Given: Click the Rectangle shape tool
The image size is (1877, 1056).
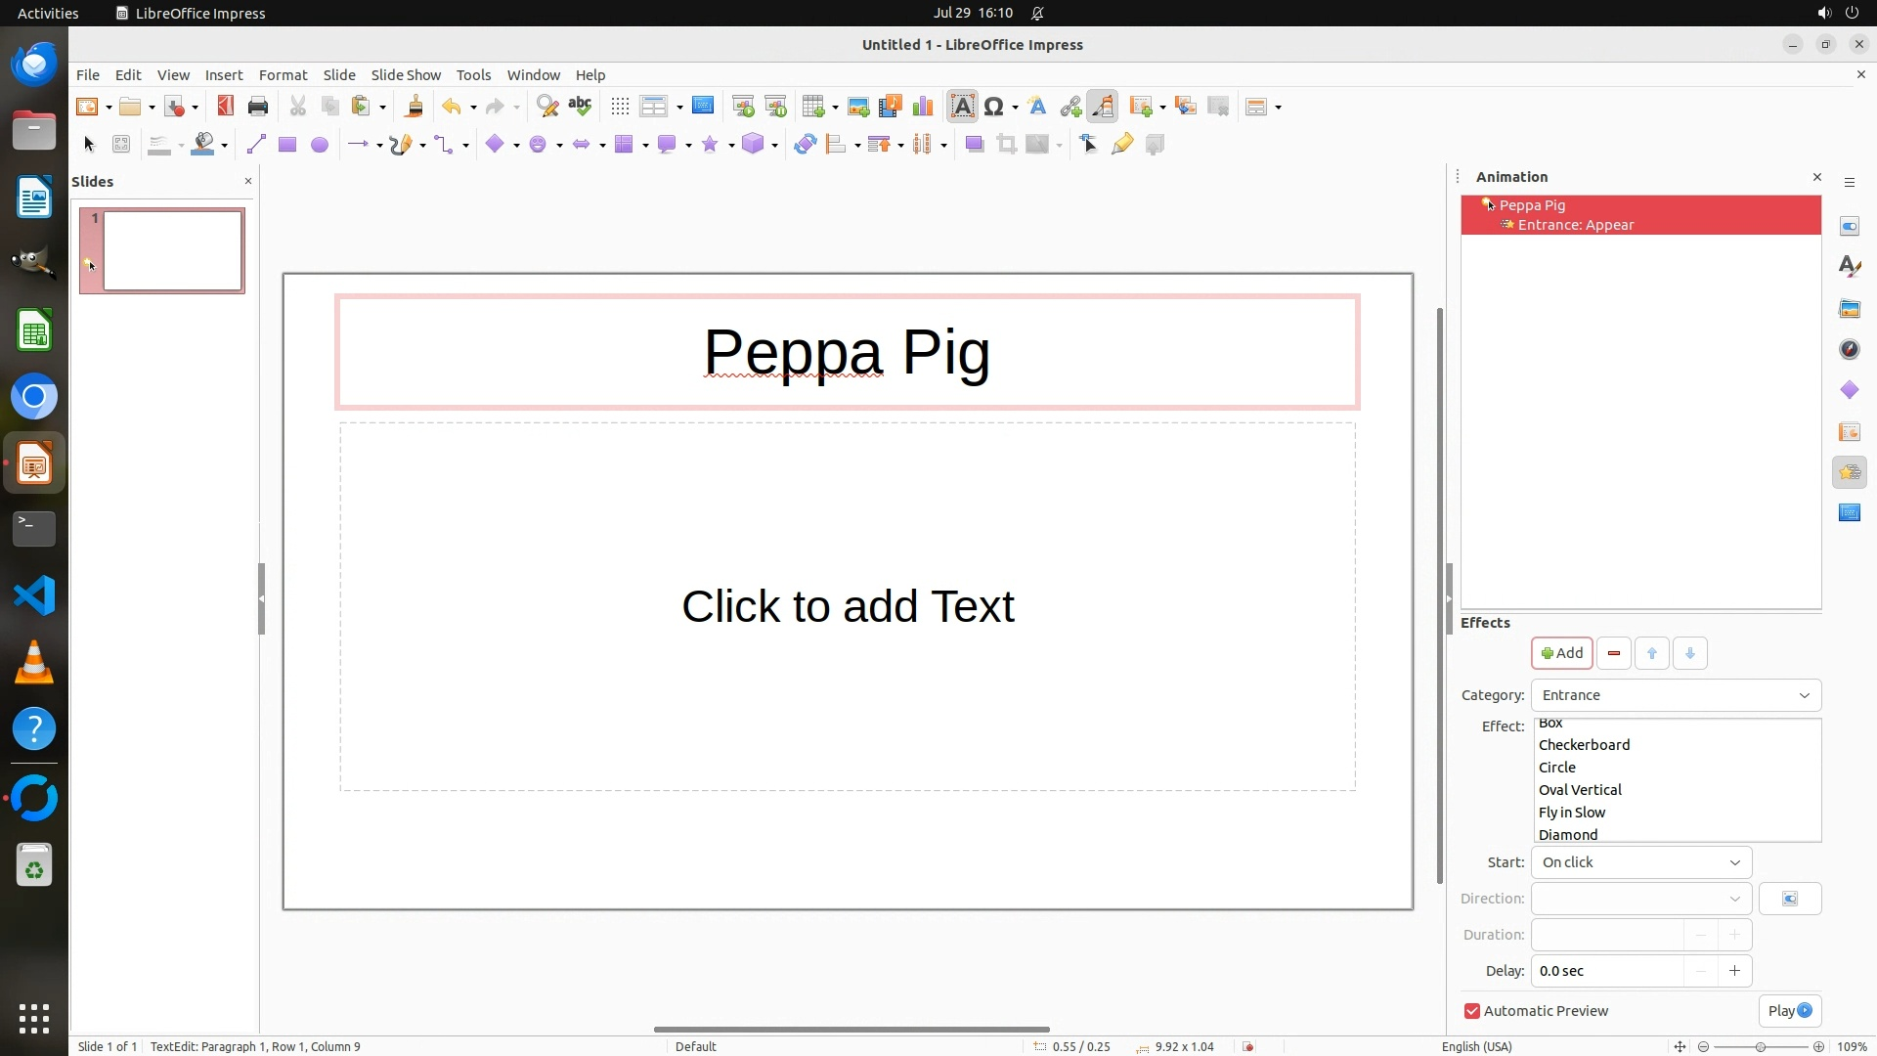Looking at the screenshot, I should pos(286,145).
